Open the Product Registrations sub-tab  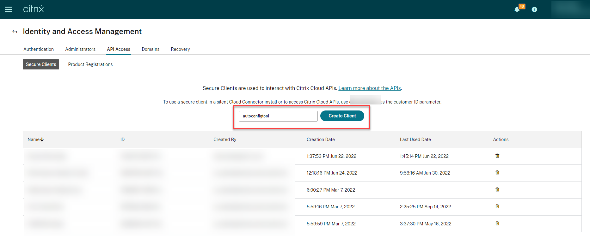pyautogui.click(x=90, y=64)
